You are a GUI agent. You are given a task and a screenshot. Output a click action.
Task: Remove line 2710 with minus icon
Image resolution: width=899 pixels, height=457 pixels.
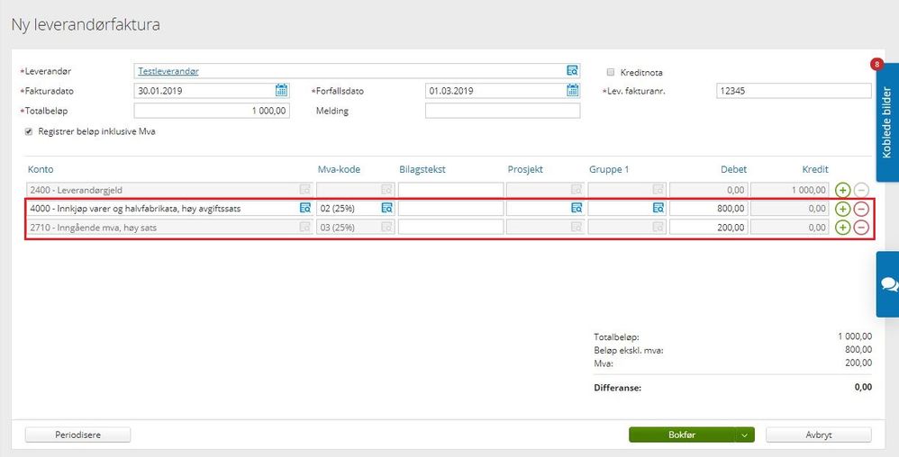pos(861,228)
